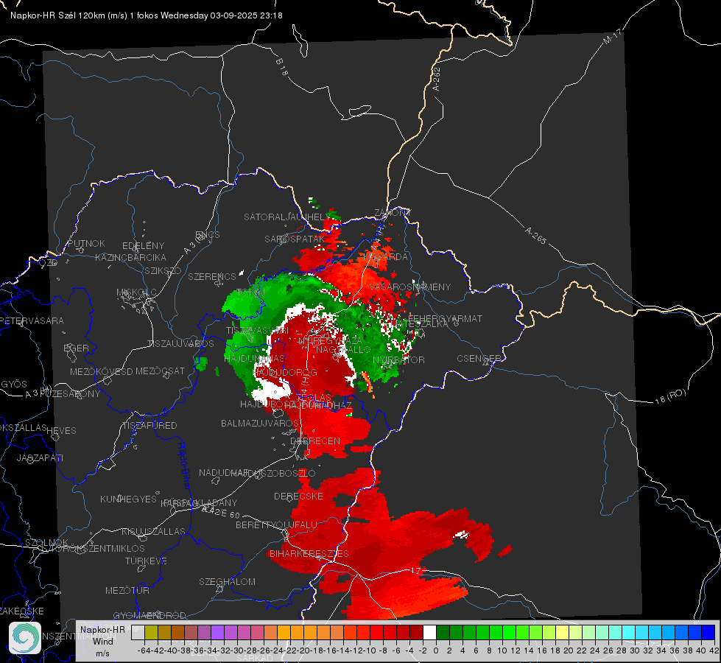721x663 pixels.
Task: Click the M-17 road label
Action: coord(612,37)
